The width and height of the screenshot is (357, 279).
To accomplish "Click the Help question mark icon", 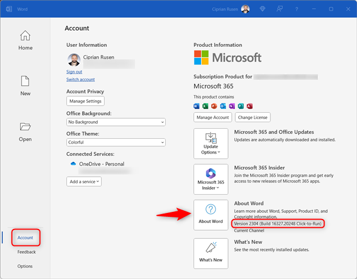I will pos(296,9).
